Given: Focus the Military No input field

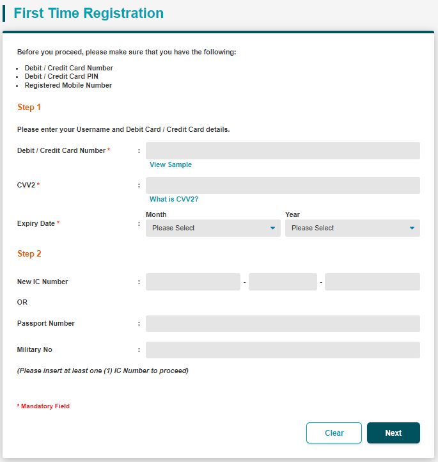Looking at the screenshot, I should [283, 350].
